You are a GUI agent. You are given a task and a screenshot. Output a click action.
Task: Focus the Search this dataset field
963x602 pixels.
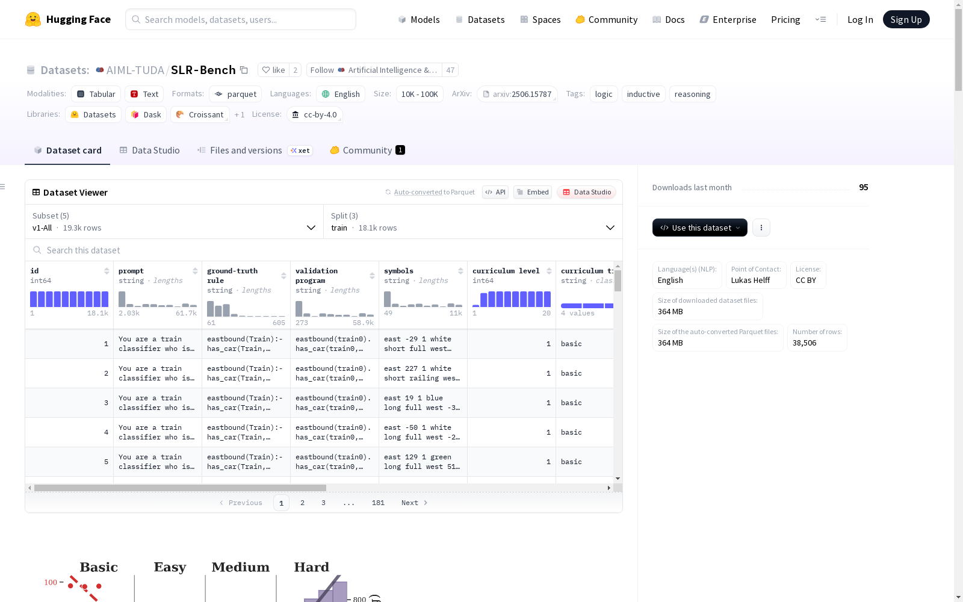(324, 250)
